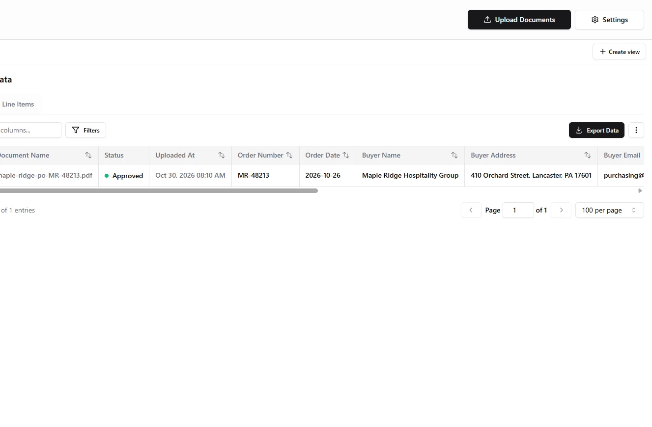The image size is (652, 427).
Task: Sort by Order Number column arrows
Action: click(289, 155)
